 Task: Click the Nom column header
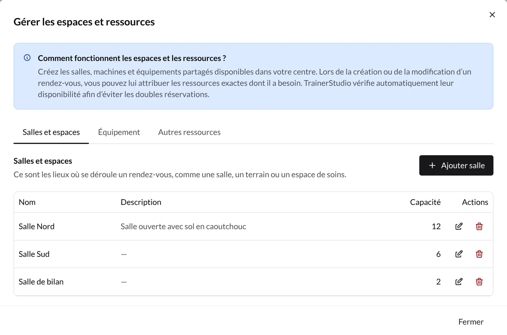27,202
